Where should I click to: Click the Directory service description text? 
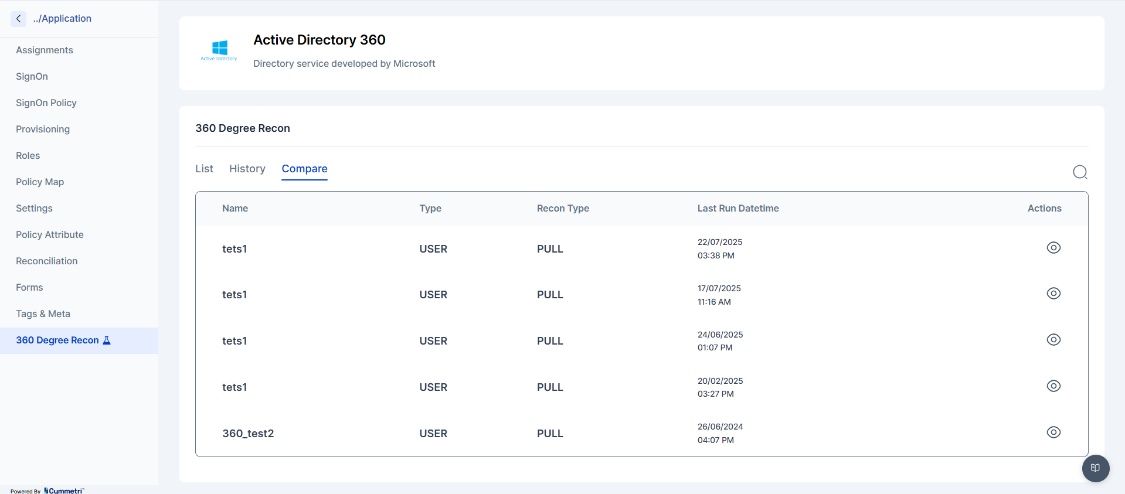pos(344,64)
